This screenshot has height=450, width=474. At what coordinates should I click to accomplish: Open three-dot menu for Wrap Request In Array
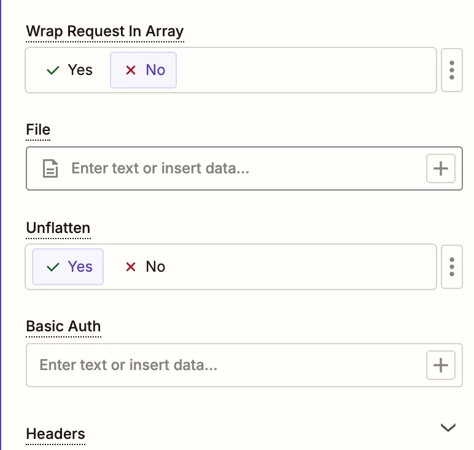coord(452,70)
